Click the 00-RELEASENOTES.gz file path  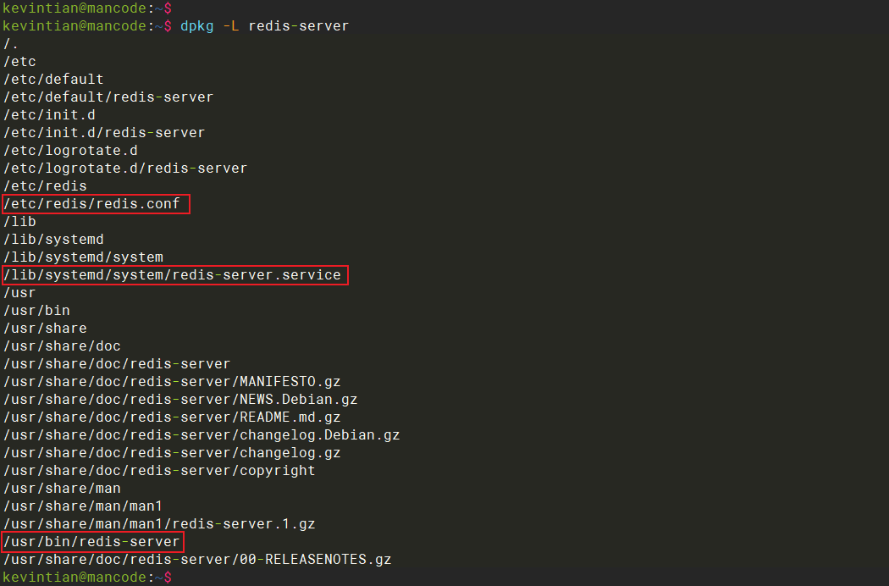197,560
